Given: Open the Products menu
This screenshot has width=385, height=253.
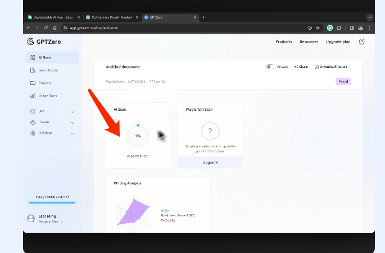Looking at the screenshot, I should point(284,42).
